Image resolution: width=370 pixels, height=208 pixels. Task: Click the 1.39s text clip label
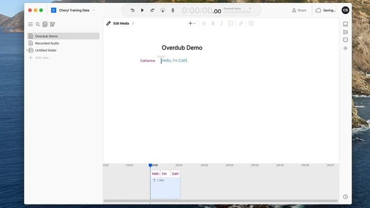point(158,180)
